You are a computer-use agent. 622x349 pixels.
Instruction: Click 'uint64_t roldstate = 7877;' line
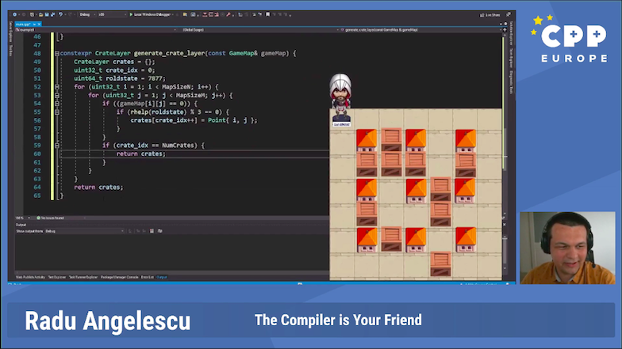tap(119, 78)
